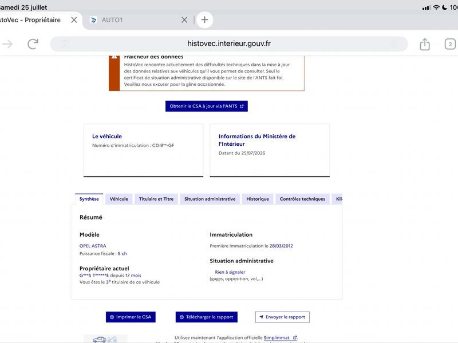
Task: Open the Le véhicule card
Action: coord(144,150)
